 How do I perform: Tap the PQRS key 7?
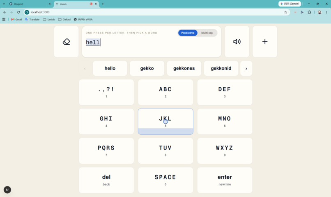pos(106,151)
